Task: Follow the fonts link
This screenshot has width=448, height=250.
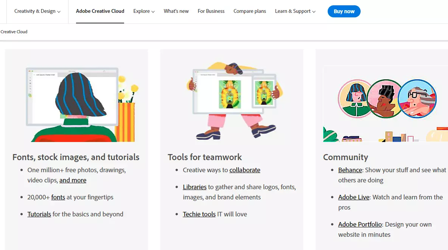Action: tap(58, 197)
